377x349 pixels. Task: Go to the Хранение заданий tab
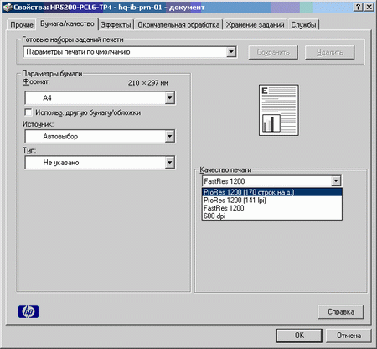coord(255,25)
